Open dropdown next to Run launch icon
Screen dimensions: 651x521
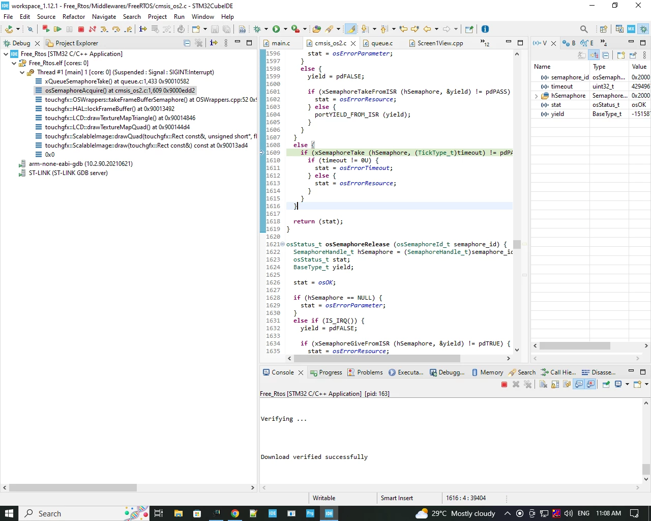click(285, 29)
